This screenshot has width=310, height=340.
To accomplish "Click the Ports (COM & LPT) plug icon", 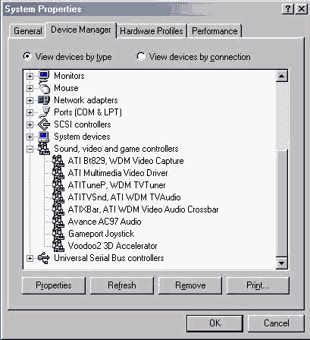I will click(44, 112).
